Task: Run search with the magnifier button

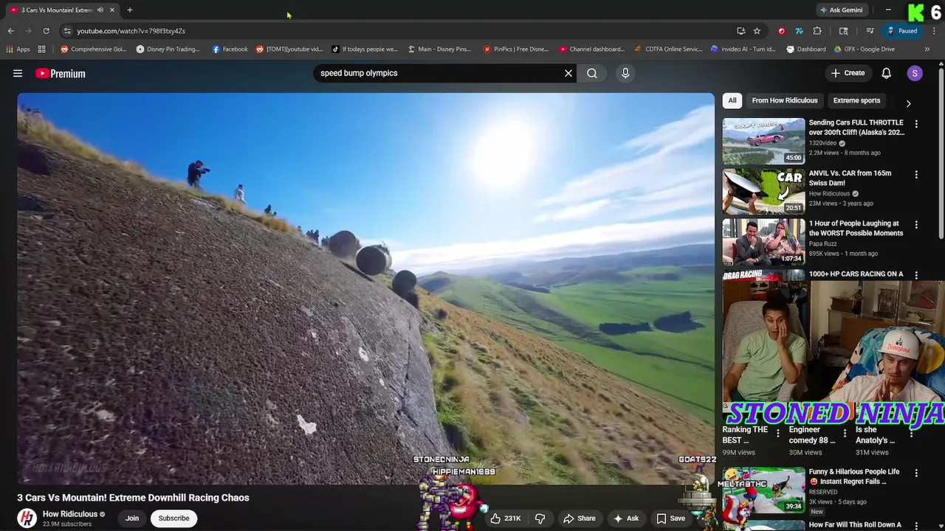Action: (592, 73)
